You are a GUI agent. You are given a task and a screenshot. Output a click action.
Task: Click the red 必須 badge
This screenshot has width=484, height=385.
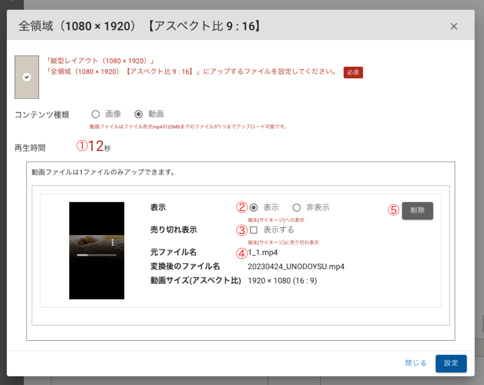353,72
